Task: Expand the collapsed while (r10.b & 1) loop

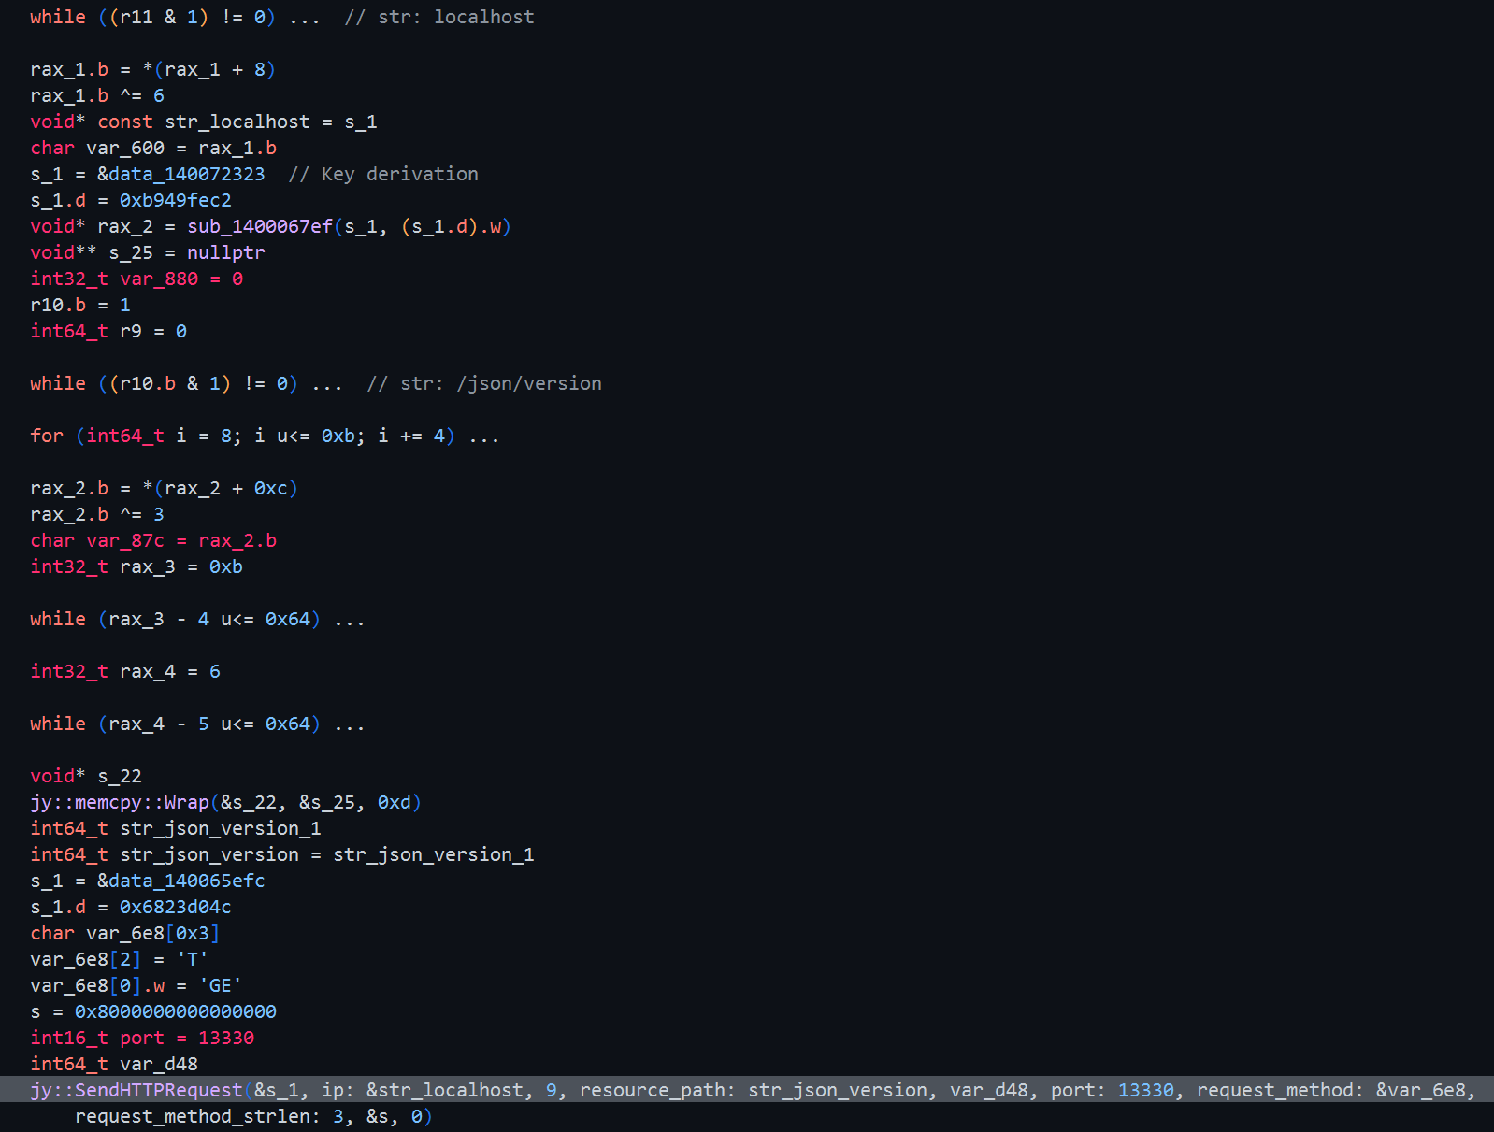Action: click(x=327, y=384)
